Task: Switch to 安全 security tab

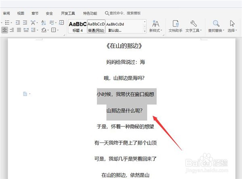Action: click(x=49, y=13)
